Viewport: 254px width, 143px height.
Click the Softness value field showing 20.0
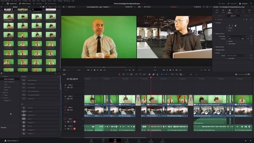243,39
